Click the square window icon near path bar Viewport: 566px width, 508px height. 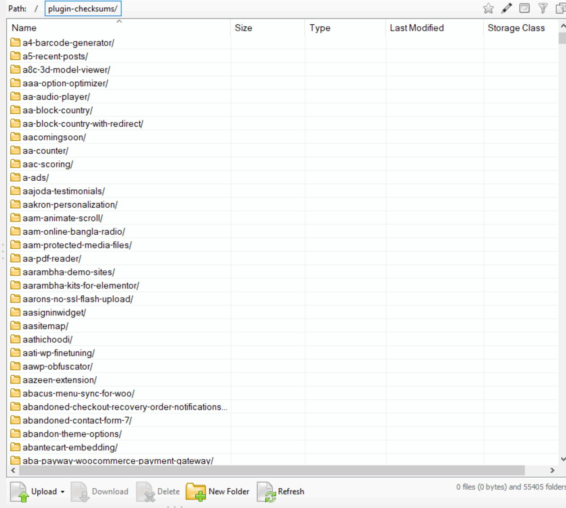(524, 8)
